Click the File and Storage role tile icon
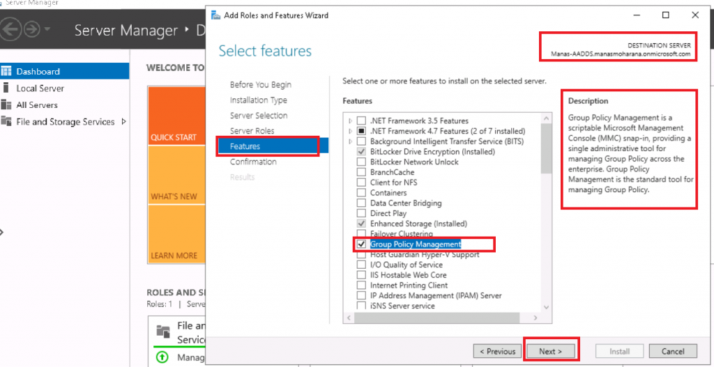This screenshot has width=714, height=367. [x=163, y=331]
